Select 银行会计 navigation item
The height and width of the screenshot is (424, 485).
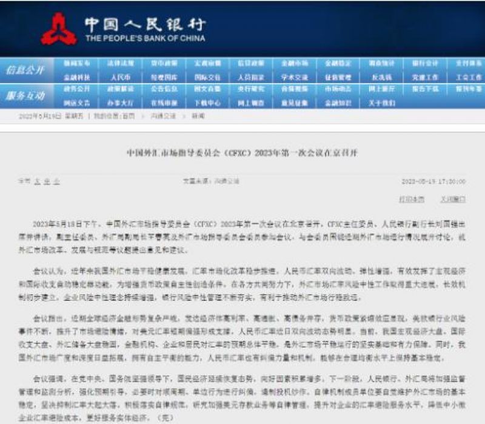[426, 64]
